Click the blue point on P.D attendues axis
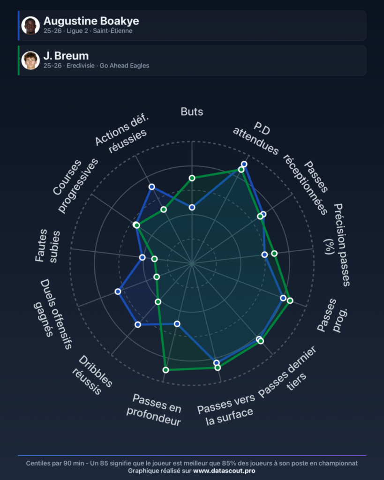The image size is (384, 480). [244, 164]
